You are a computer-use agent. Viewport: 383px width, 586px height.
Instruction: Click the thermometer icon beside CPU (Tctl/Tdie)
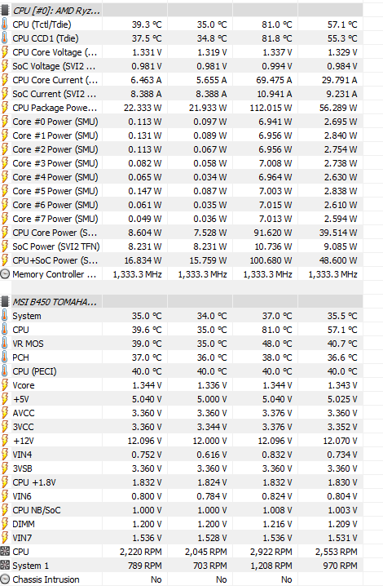(x=4, y=24)
